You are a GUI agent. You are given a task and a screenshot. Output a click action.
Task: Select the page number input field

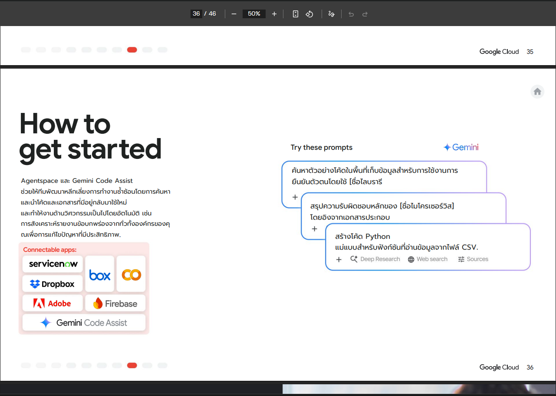(x=196, y=14)
